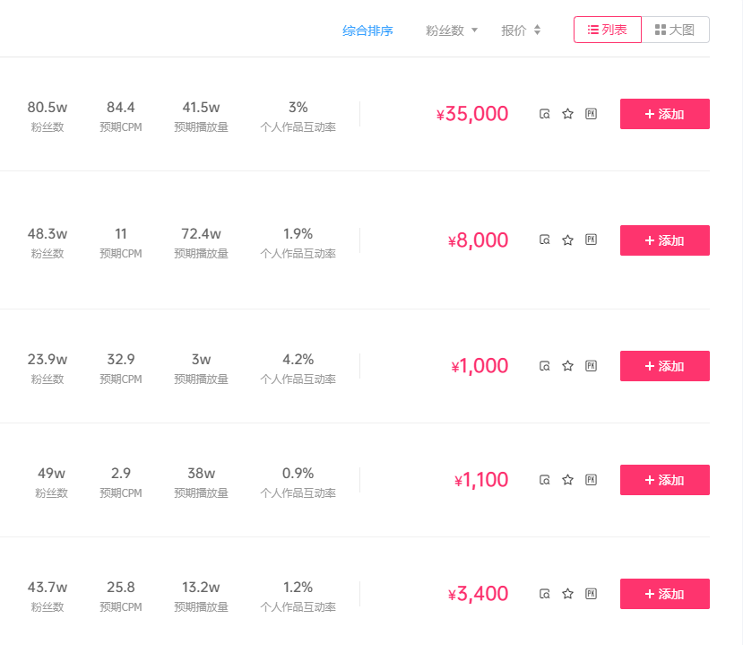Click 添加 button for ¥35,000 creator

point(664,114)
